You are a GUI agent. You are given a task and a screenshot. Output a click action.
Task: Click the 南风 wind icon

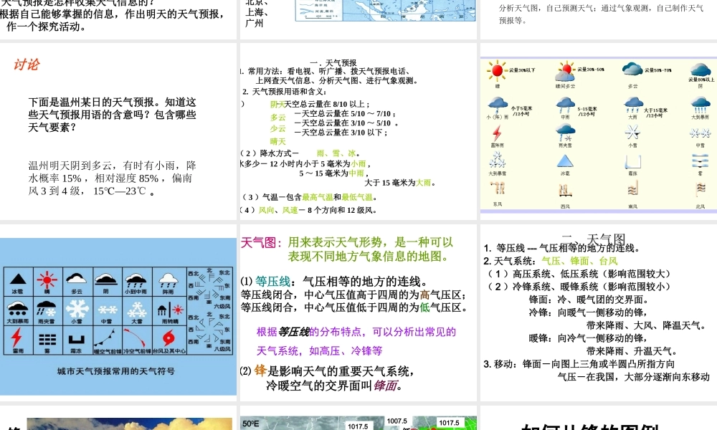[x=633, y=188]
